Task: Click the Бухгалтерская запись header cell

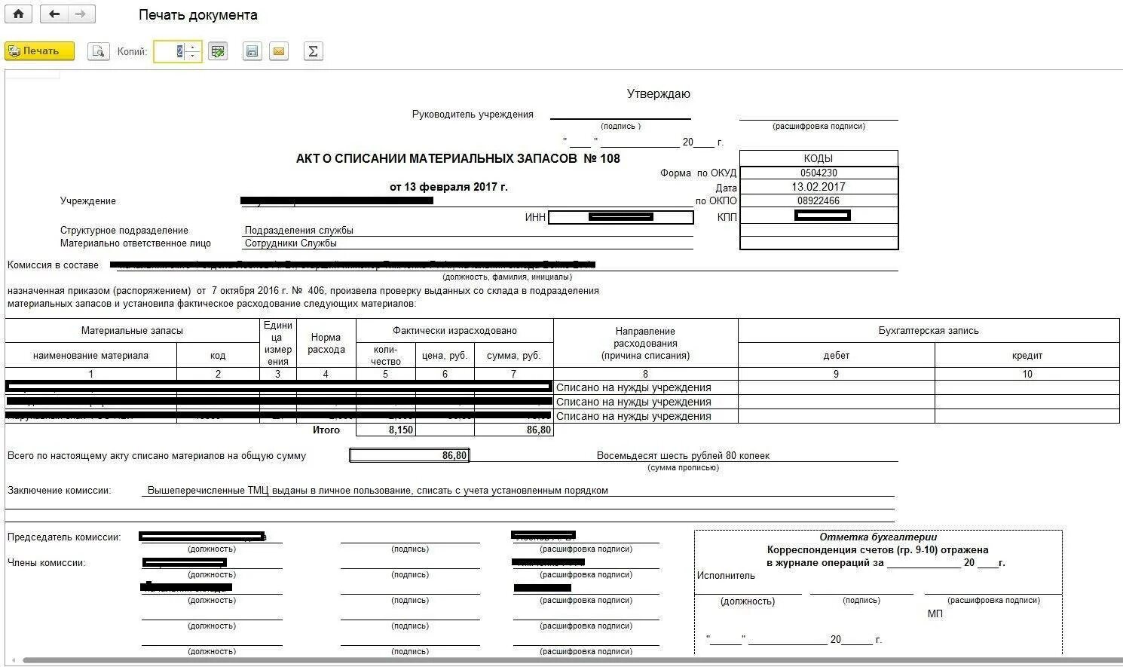Action: [929, 330]
